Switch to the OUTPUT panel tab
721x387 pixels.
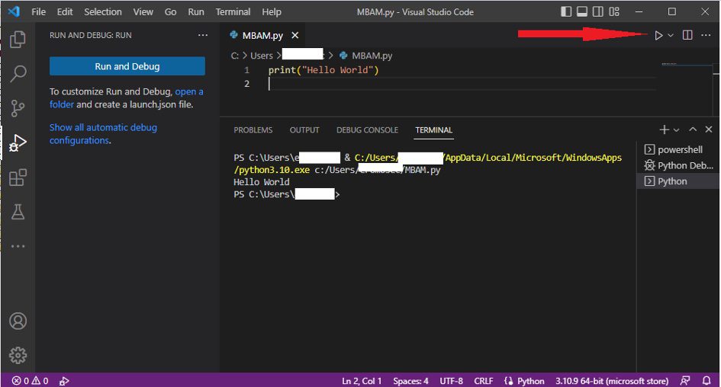pyautogui.click(x=304, y=130)
